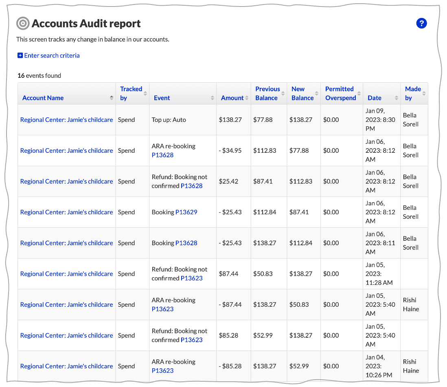Sort by Permitted Overspend column header
This screenshot has width=447, height=387.
pyautogui.click(x=340, y=93)
